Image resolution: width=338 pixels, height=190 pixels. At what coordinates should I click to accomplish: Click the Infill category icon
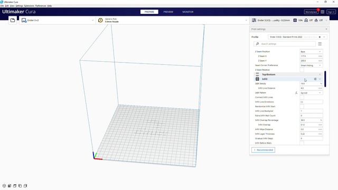click(257, 79)
